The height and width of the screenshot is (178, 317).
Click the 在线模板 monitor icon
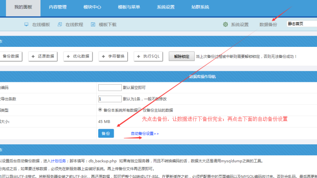coord(26,25)
